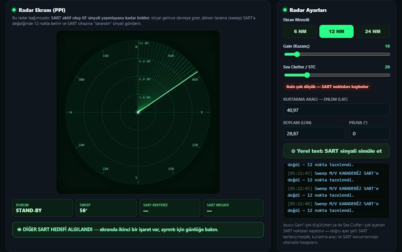This screenshot has height=252, width=402.
Task: Click the Sea Clutter value '20'
Action: pos(387,67)
